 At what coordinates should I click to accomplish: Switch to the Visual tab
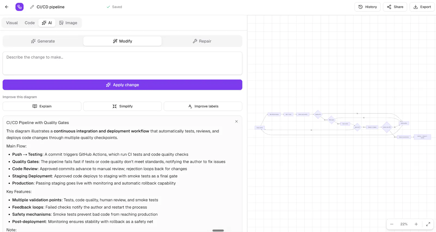point(12,23)
